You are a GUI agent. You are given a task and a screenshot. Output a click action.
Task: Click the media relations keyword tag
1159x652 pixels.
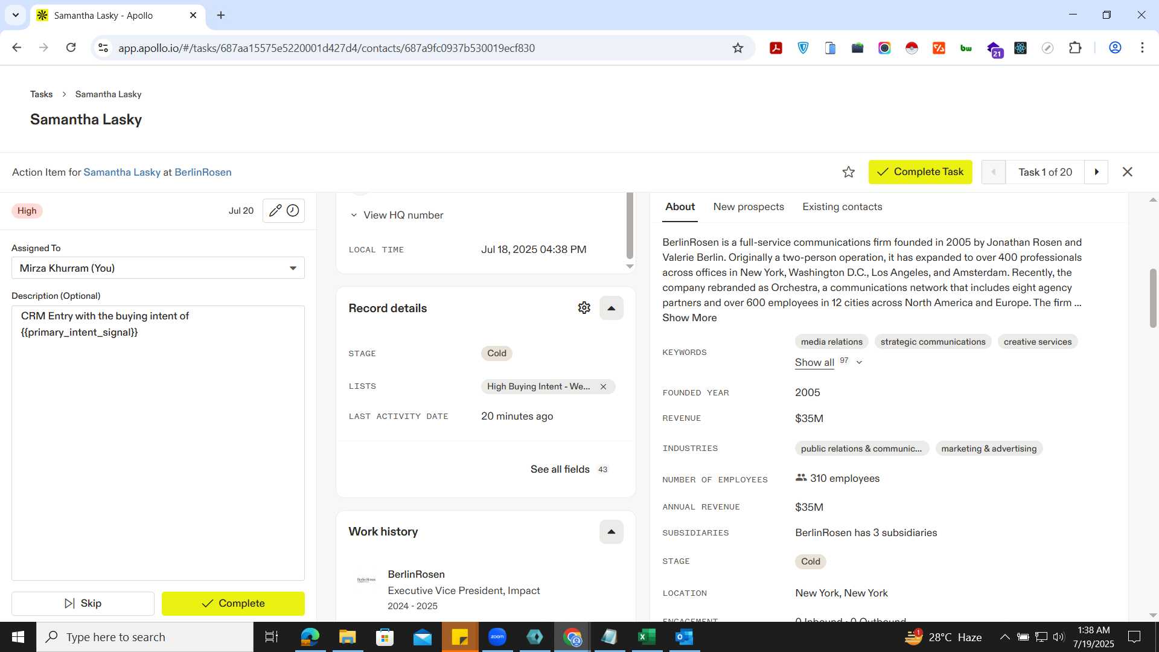pyautogui.click(x=831, y=342)
